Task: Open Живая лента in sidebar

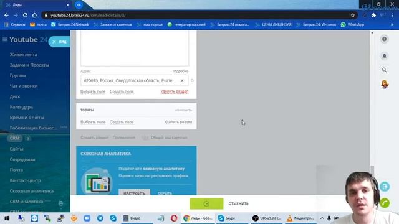Action: click(x=24, y=54)
